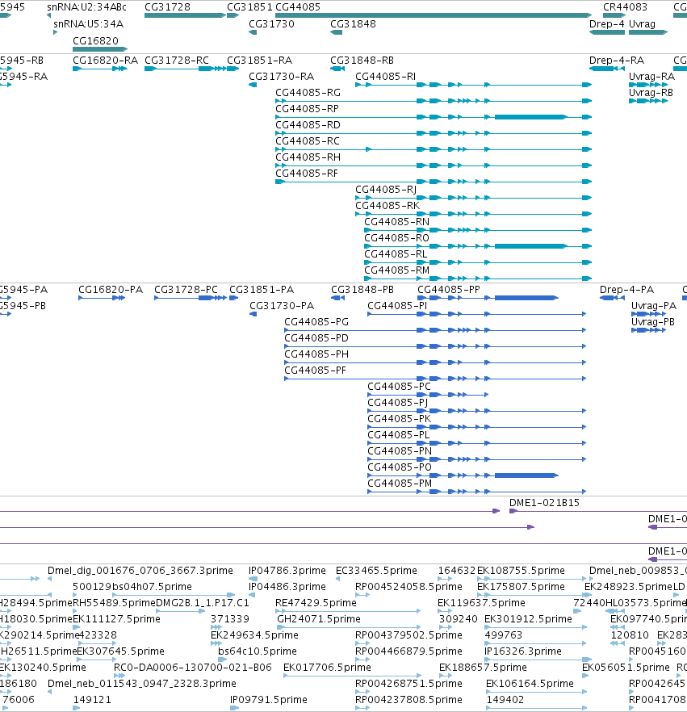
Task: Select the EK106164.5prime EST label
Action: point(530,684)
